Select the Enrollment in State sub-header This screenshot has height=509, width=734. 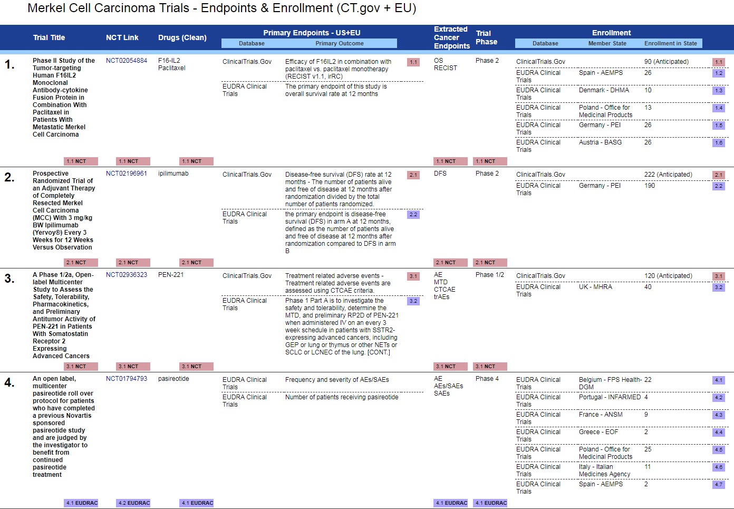pyautogui.click(x=670, y=43)
